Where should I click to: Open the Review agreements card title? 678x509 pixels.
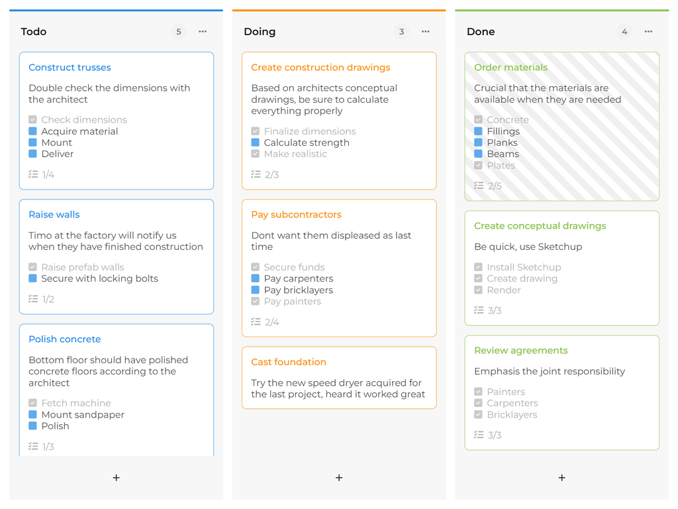pos(520,351)
